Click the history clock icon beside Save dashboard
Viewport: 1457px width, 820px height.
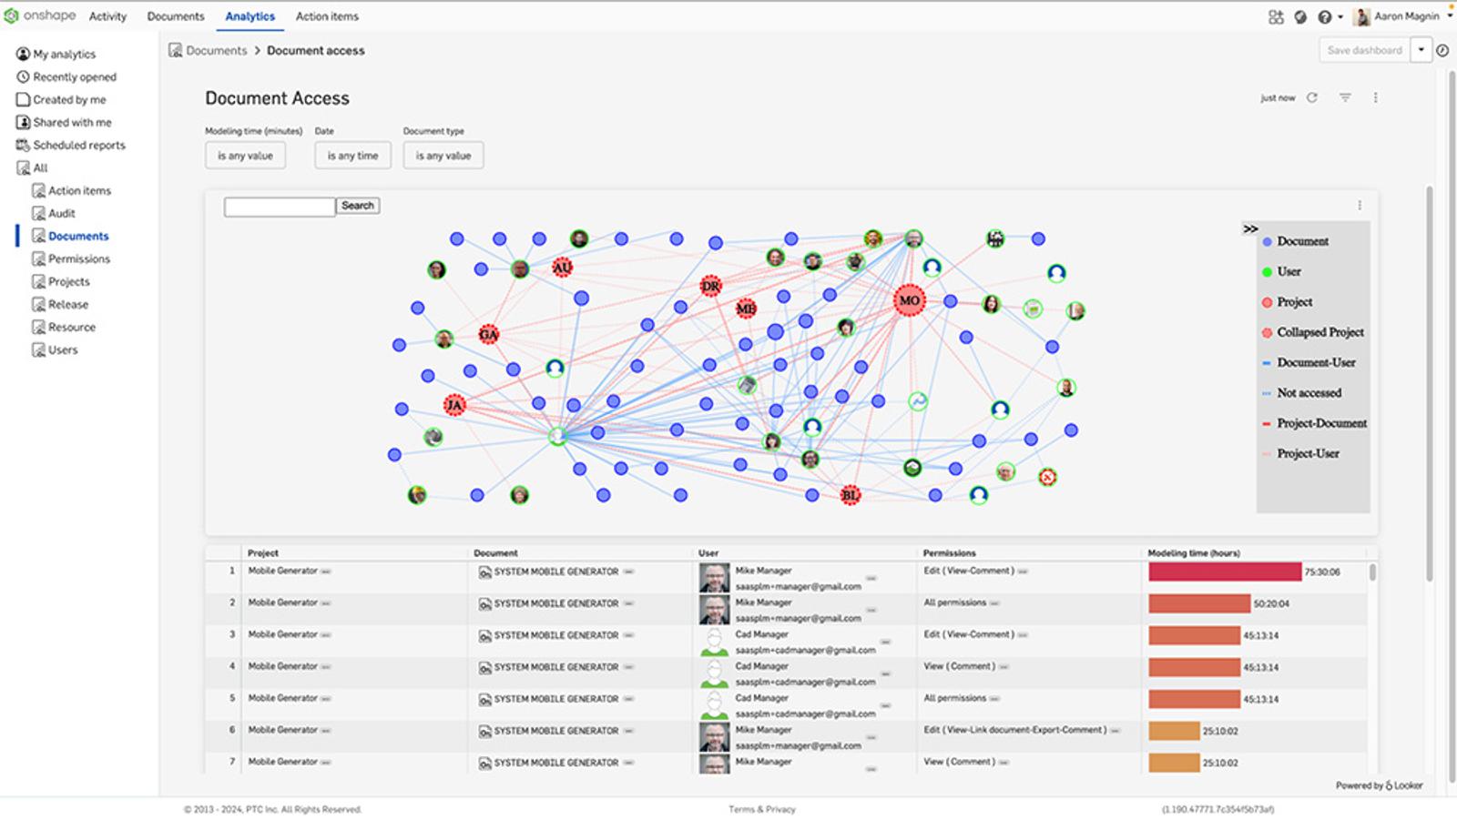[x=1442, y=50]
